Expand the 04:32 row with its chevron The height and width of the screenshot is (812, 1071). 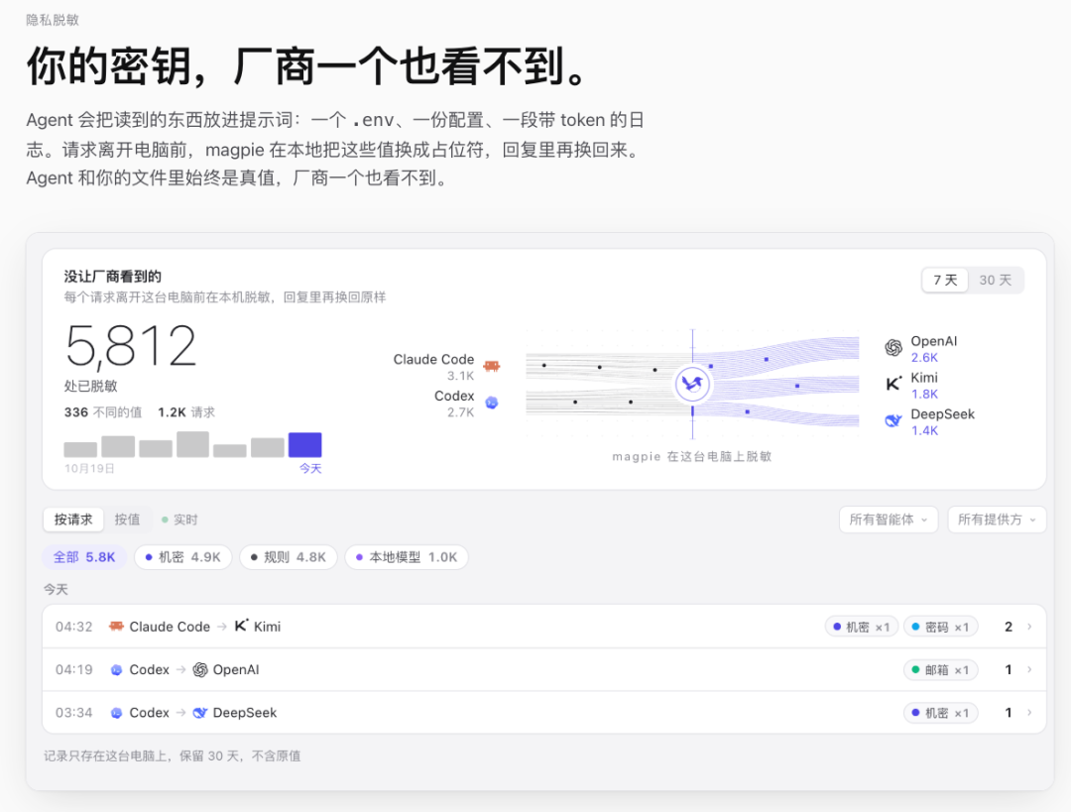[1029, 627]
